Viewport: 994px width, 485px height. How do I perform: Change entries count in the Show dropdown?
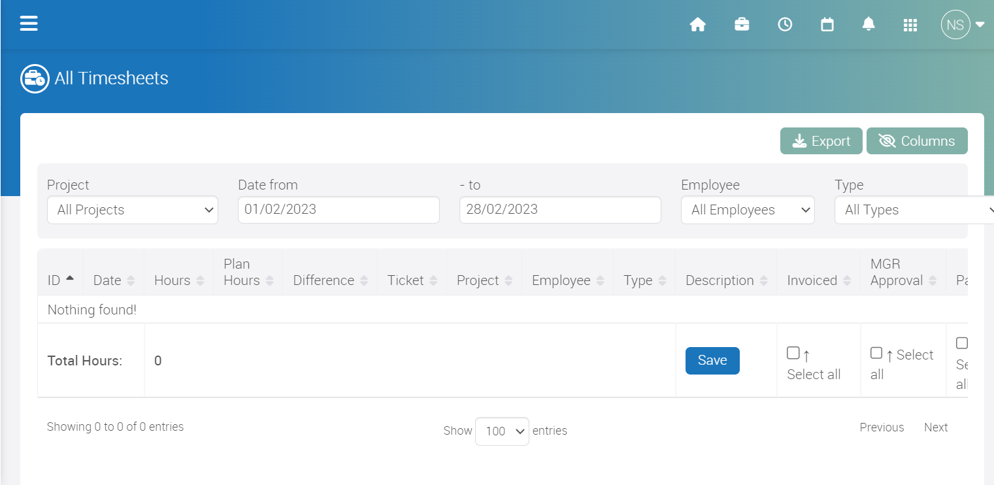tap(502, 431)
